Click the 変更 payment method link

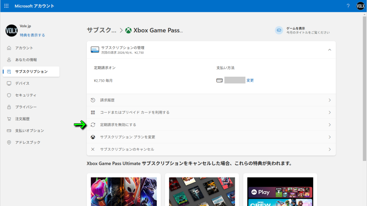click(x=250, y=80)
